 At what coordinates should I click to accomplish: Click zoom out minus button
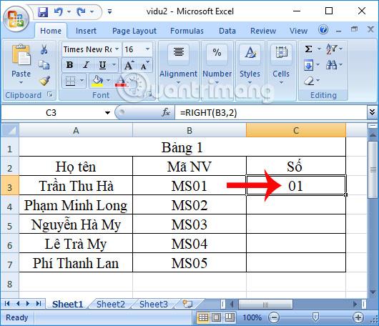click(273, 317)
